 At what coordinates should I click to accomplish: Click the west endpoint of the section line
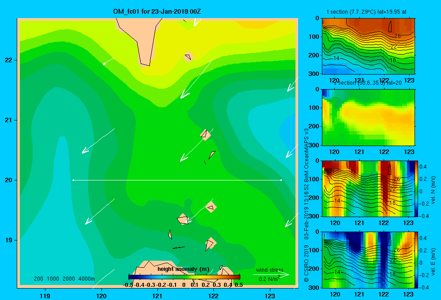point(73,180)
